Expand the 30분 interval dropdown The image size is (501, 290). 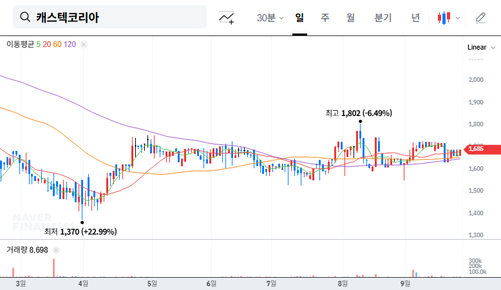[270, 17]
